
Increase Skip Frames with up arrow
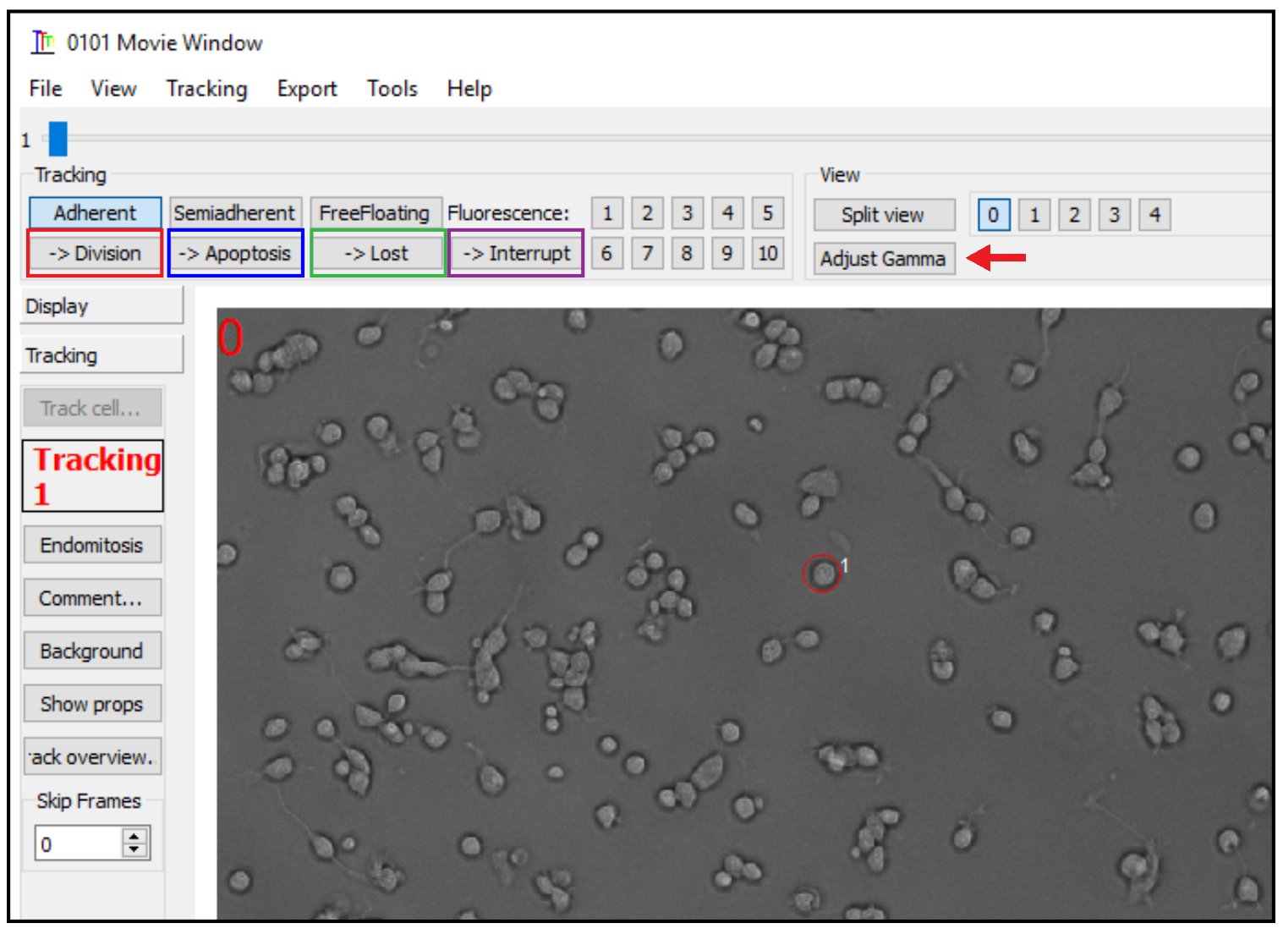(x=134, y=836)
